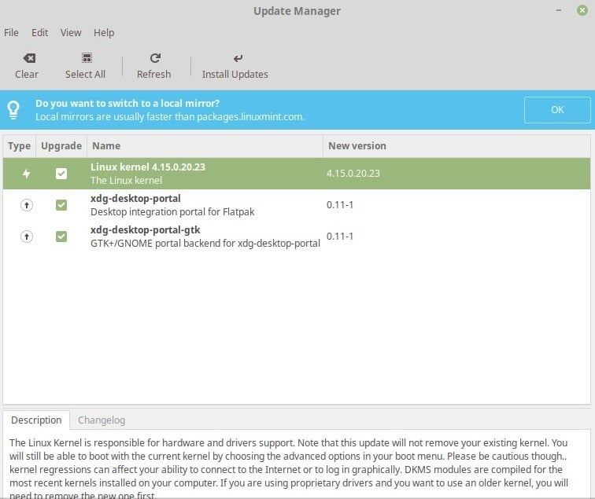Screen dimensions: 595x499
Task: Sort by the Type column header
Action: tap(20, 146)
